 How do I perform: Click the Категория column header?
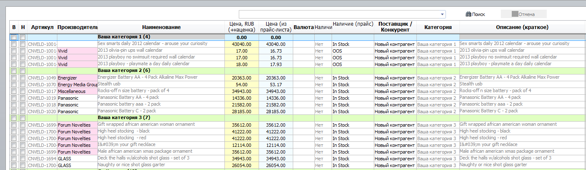pyautogui.click(x=437, y=27)
